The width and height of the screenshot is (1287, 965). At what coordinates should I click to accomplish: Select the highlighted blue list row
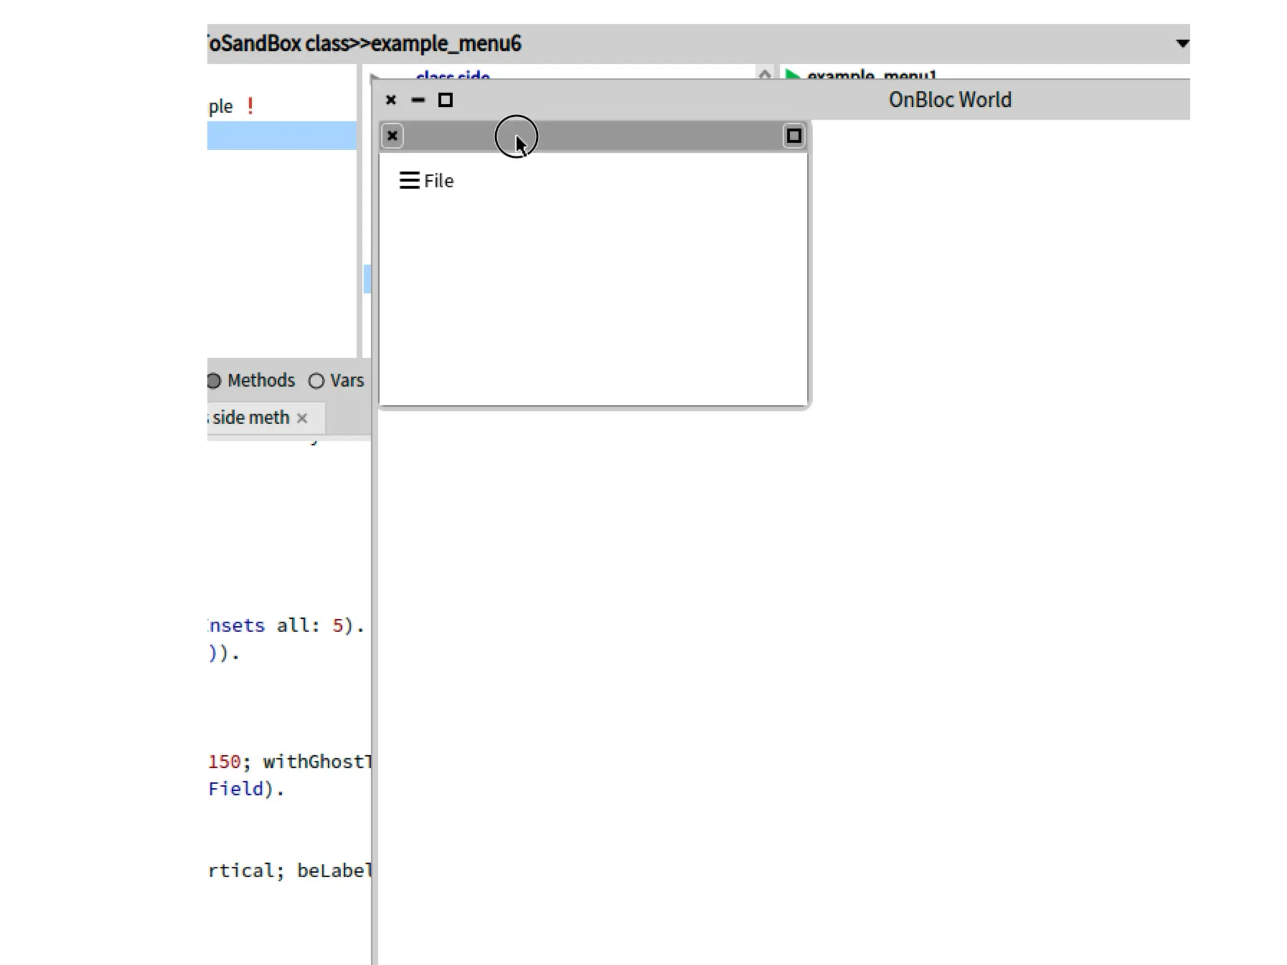point(282,136)
